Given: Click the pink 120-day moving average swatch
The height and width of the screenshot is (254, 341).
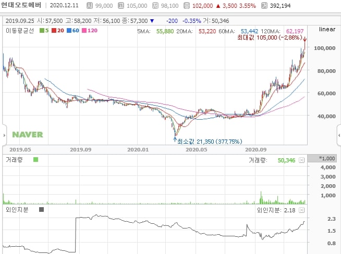Looking at the screenshot, I should (84, 31).
